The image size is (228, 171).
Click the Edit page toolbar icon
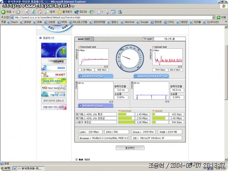point(113,12)
